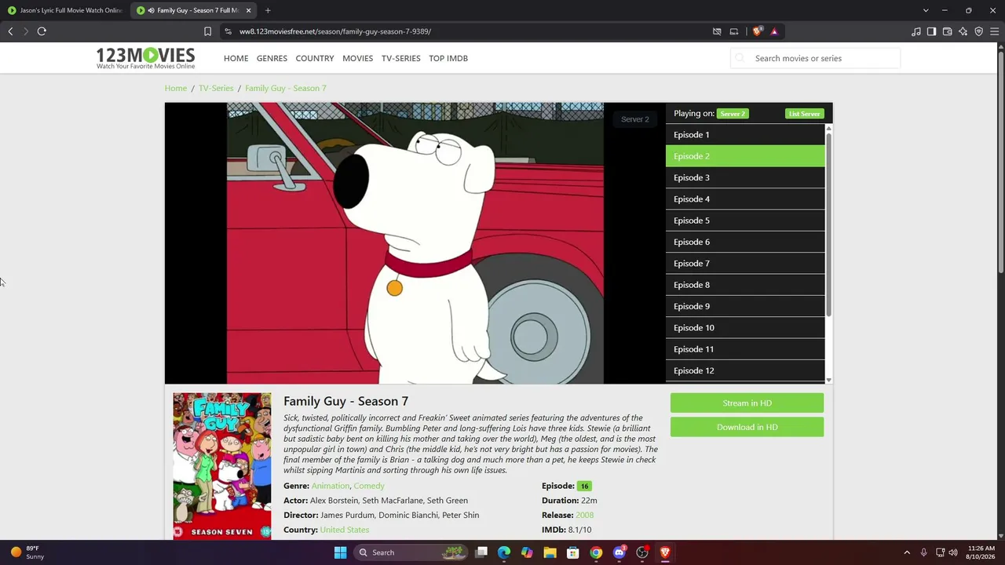
Task: Open the GENRES menu
Action: pyautogui.click(x=272, y=58)
